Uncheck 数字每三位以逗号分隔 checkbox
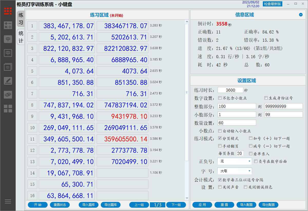The image size is (308, 211). pyautogui.click(x=220, y=180)
